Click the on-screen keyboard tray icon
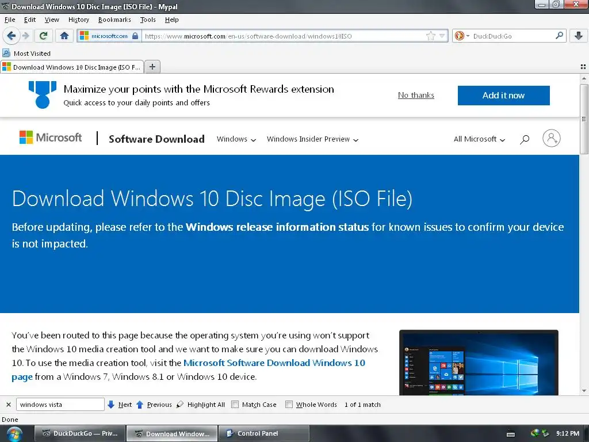The height and width of the screenshot is (442, 589). pyautogui.click(x=511, y=434)
